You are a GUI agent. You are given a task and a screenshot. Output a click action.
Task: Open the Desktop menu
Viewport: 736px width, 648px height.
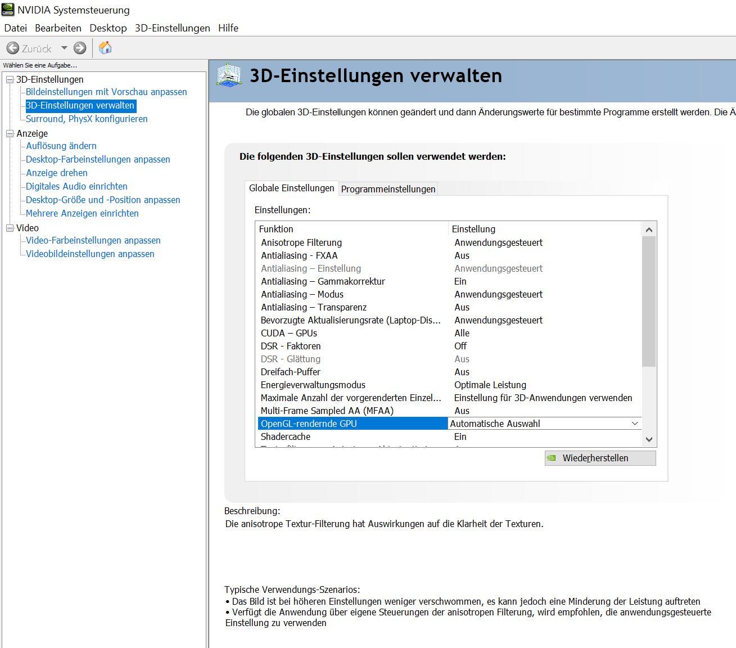click(x=108, y=28)
